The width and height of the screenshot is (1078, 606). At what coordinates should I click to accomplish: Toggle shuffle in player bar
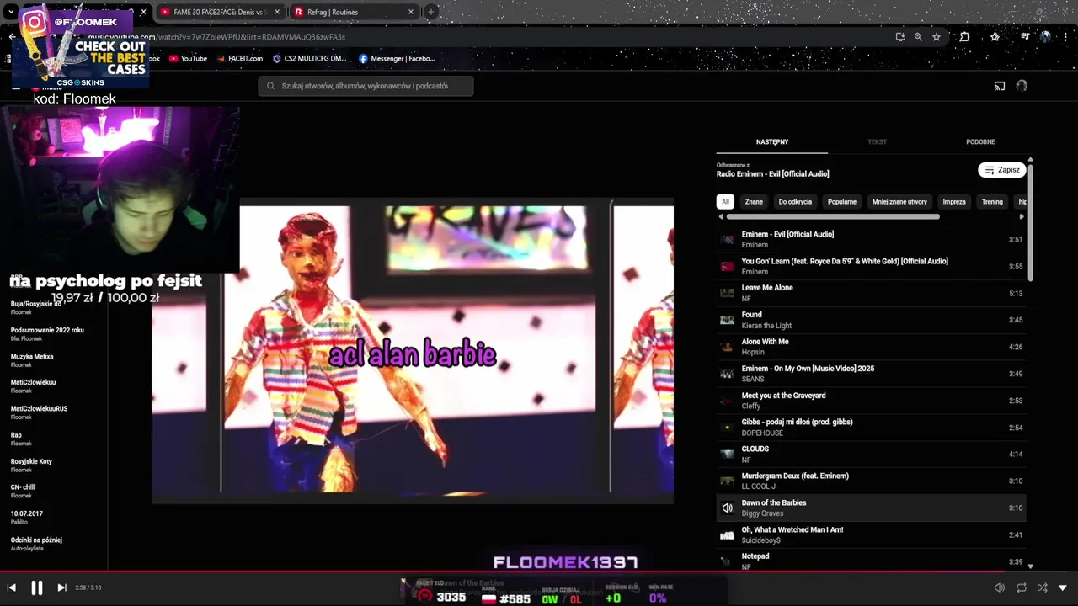[1043, 587]
